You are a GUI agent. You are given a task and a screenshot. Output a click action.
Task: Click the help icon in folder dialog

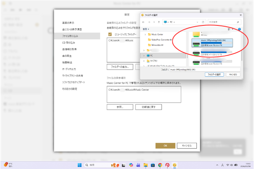point(239,29)
